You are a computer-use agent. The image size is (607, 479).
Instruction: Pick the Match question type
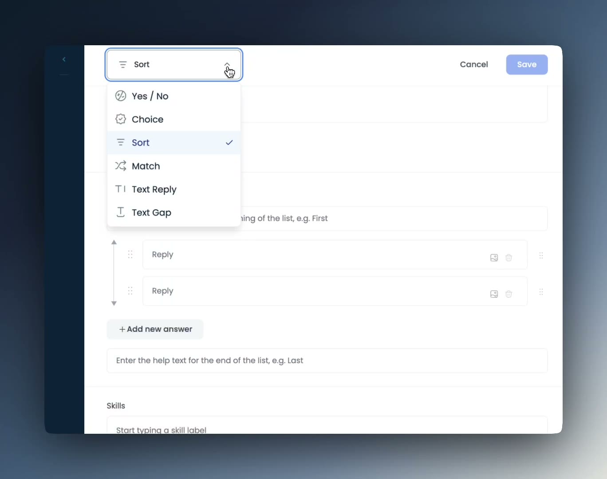(x=174, y=166)
